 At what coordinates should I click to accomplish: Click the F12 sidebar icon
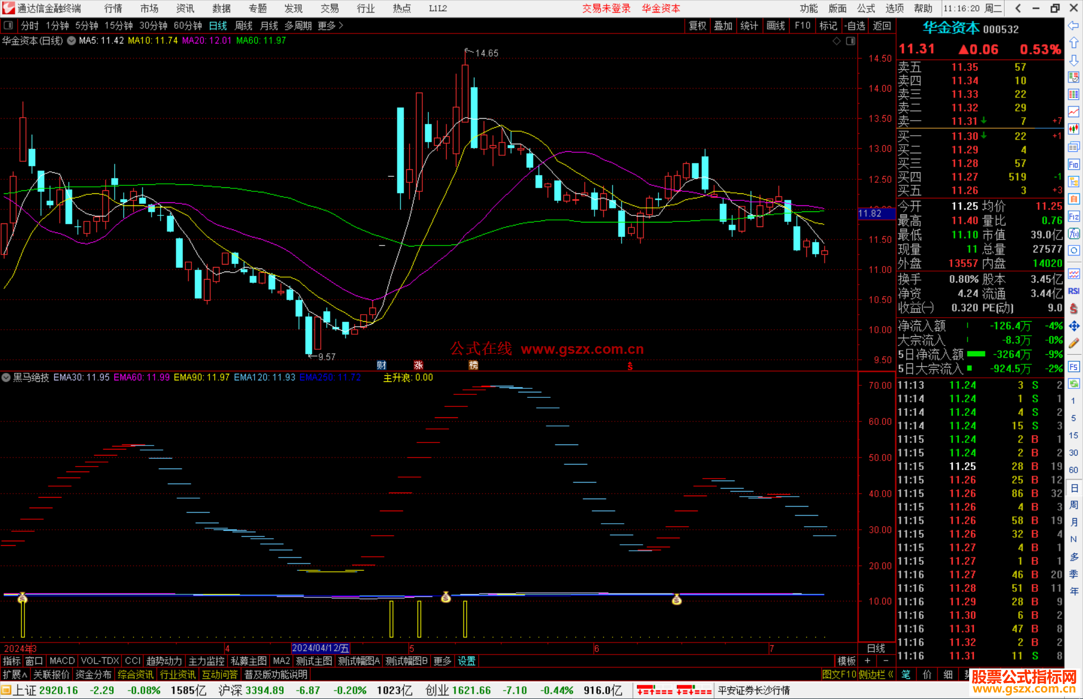1073,216
